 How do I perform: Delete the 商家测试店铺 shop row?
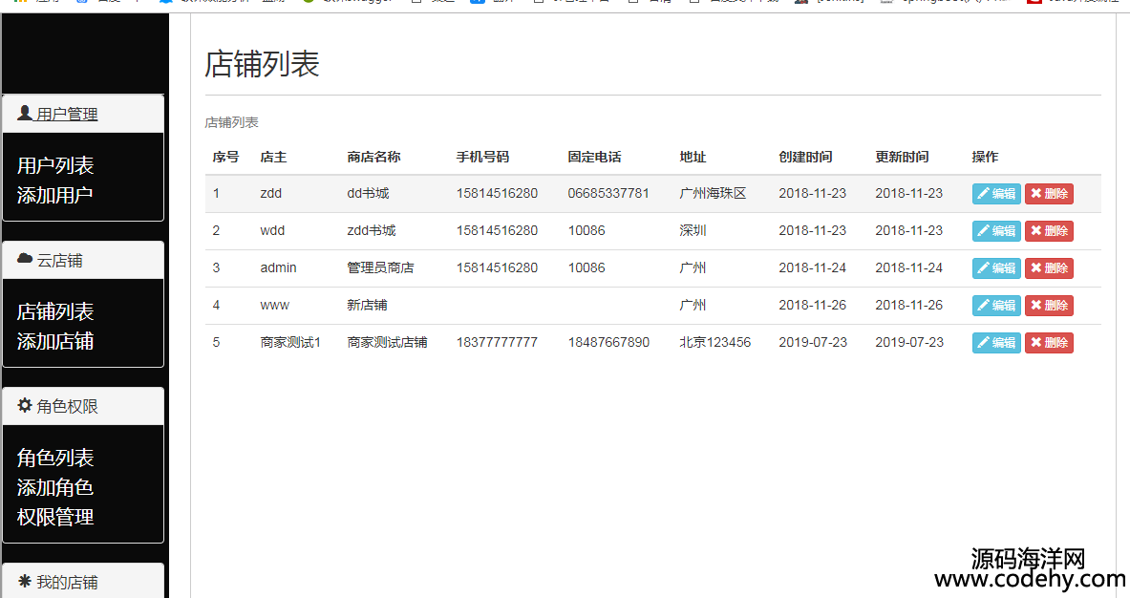click(1049, 343)
